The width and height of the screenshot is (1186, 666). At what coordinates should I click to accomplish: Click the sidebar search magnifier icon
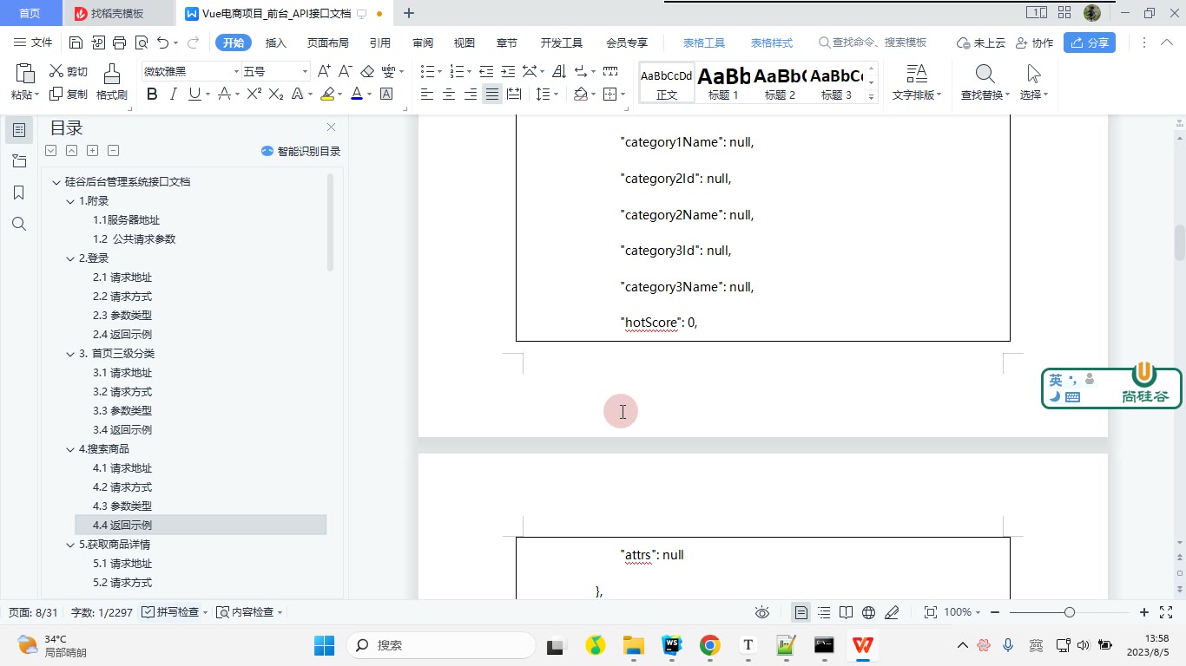tap(19, 224)
